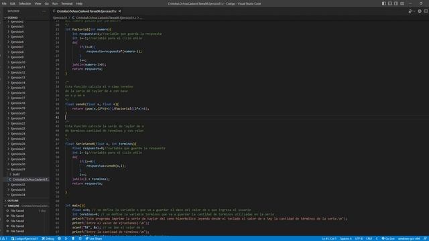Open the Terminal menu

click(67, 3)
